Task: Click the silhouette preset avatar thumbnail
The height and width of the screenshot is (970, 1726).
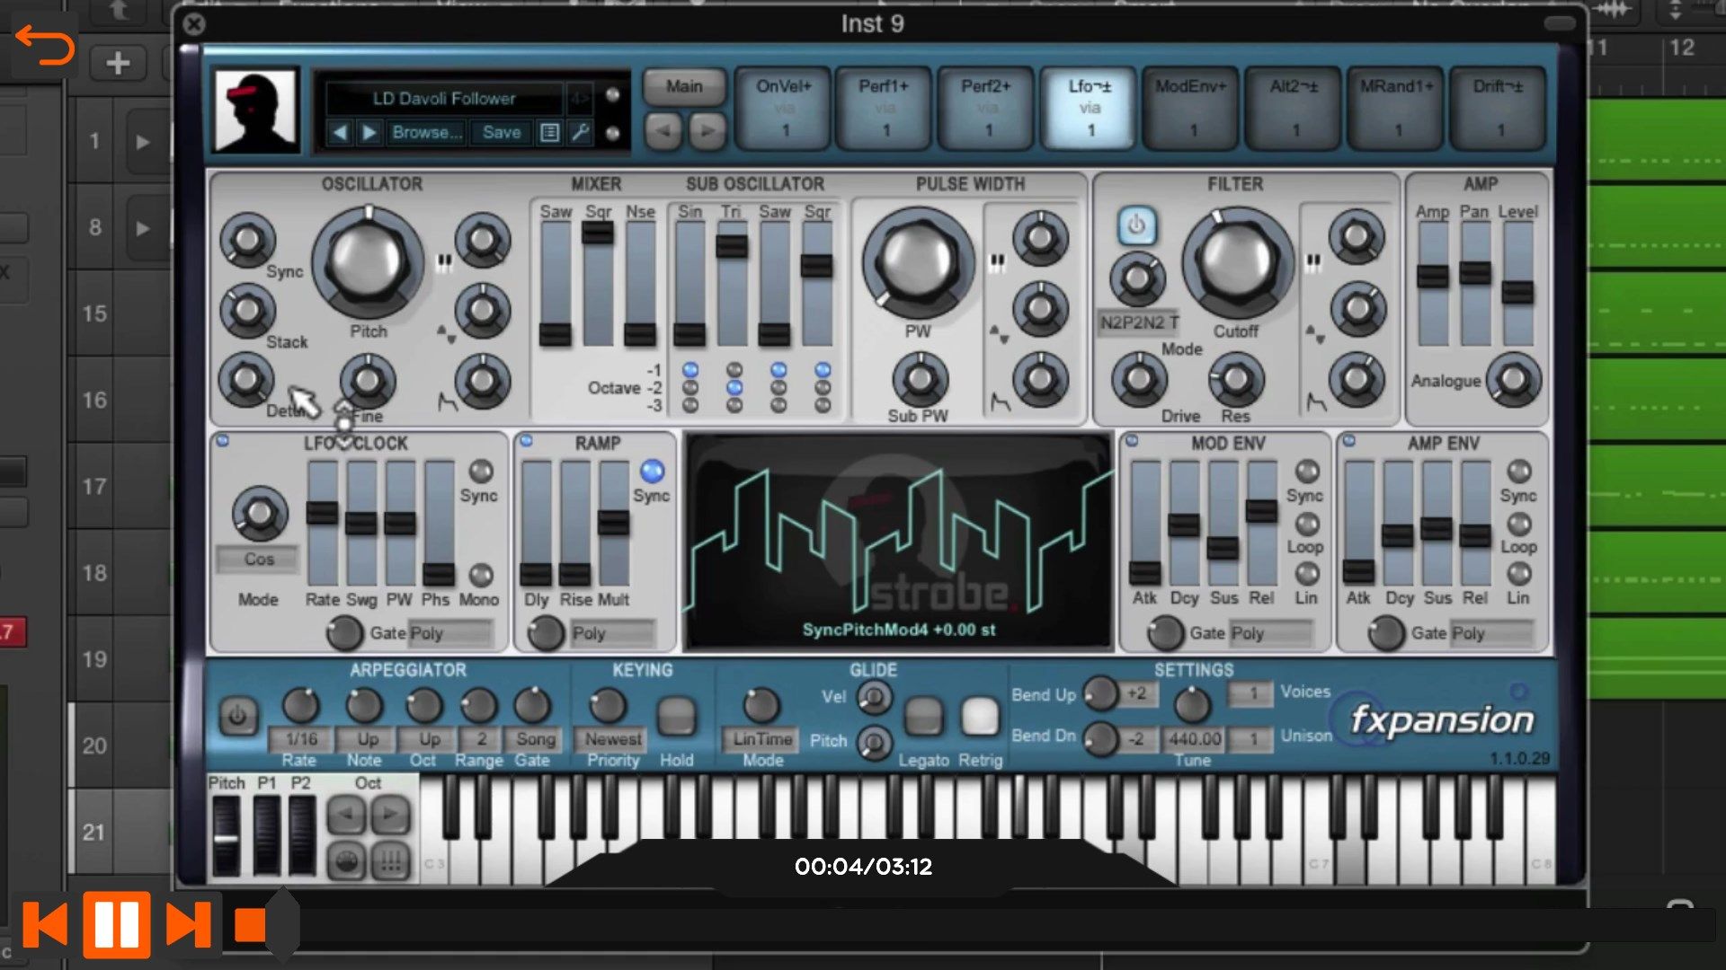Action: coord(255,110)
